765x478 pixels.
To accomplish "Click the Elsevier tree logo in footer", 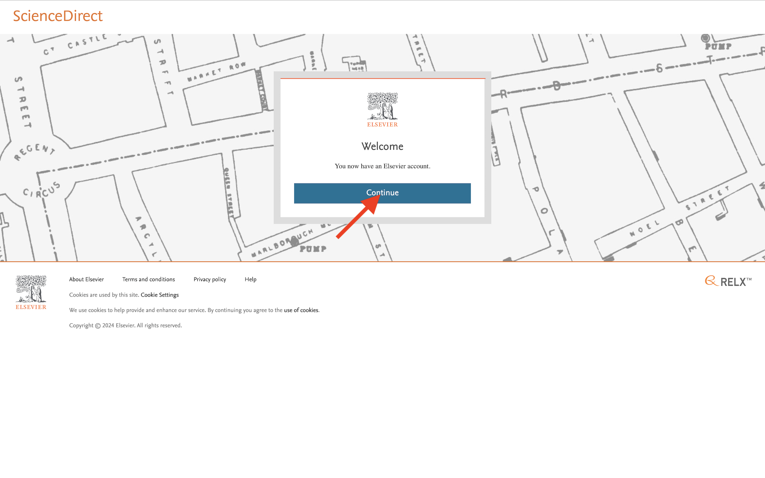I will (31, 289).
